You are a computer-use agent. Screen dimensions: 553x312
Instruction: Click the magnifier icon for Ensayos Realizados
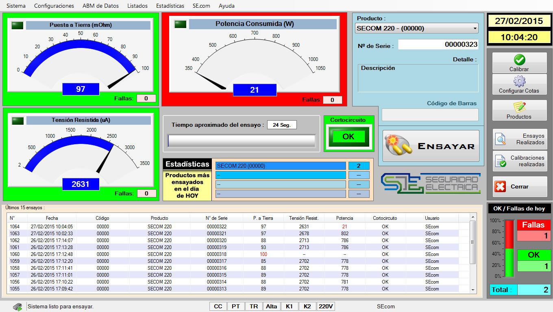pos(501,139)
